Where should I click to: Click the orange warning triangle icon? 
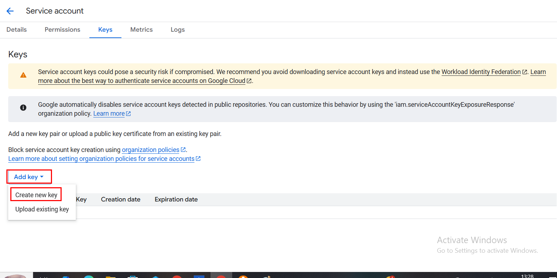[x=23, y=75]
